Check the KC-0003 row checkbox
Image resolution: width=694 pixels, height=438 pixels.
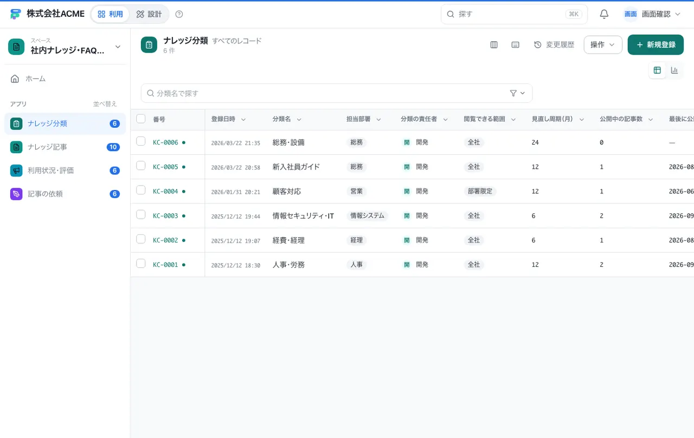pyautogui.click(x=141, y=214)
